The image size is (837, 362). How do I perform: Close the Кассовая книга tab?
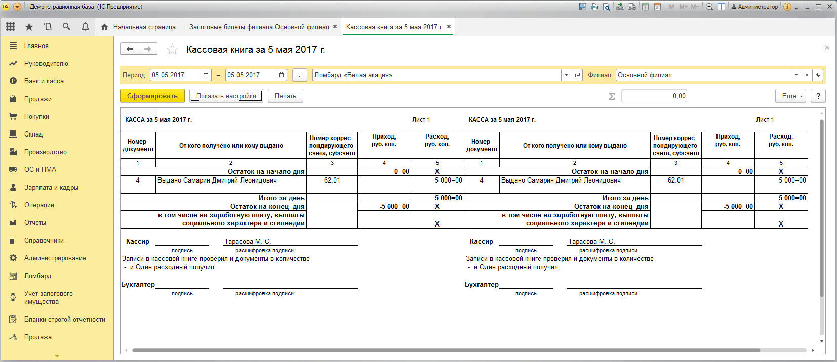(449, 27)
